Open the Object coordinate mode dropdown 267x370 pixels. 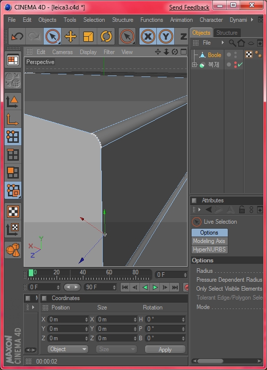68,349
